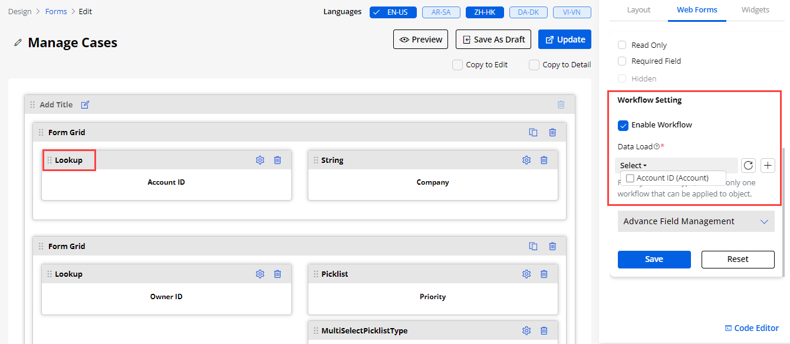Click the pencil icon beside Manage Cases
This screenshot has height=344, width=790.
pyautogui.click(x=18, y=42)
